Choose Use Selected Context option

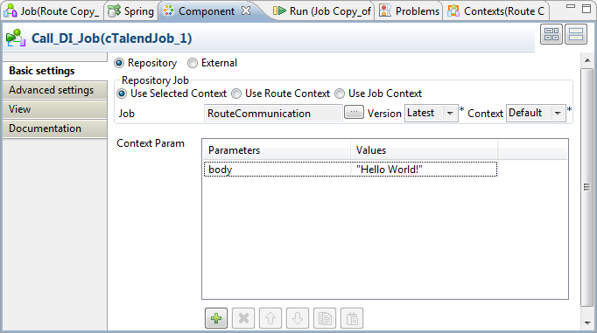click(x=122, y=94)
